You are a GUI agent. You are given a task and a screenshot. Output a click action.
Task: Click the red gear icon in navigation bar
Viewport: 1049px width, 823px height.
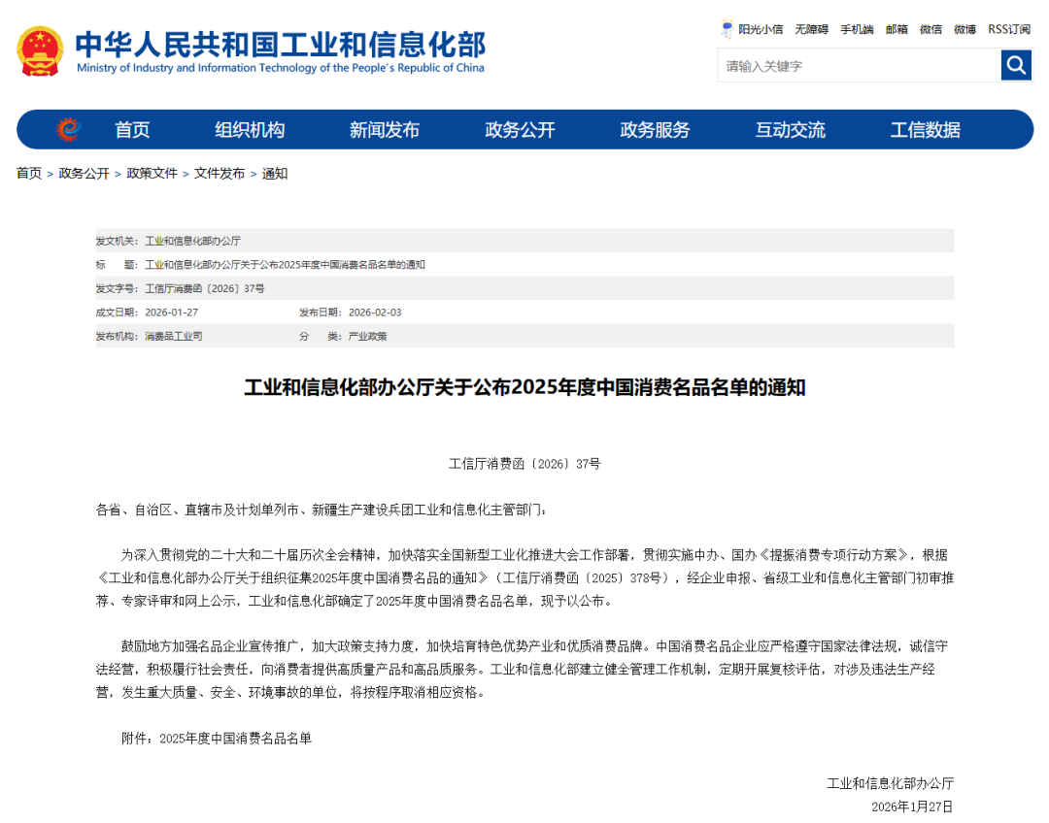[67, 129]
